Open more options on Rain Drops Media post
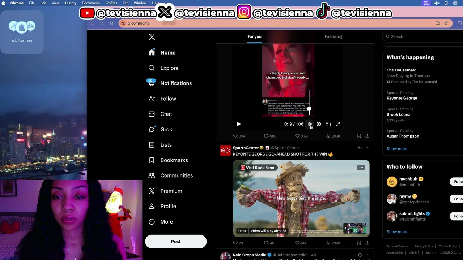463x260 pixels. click(x=368, y=255)
